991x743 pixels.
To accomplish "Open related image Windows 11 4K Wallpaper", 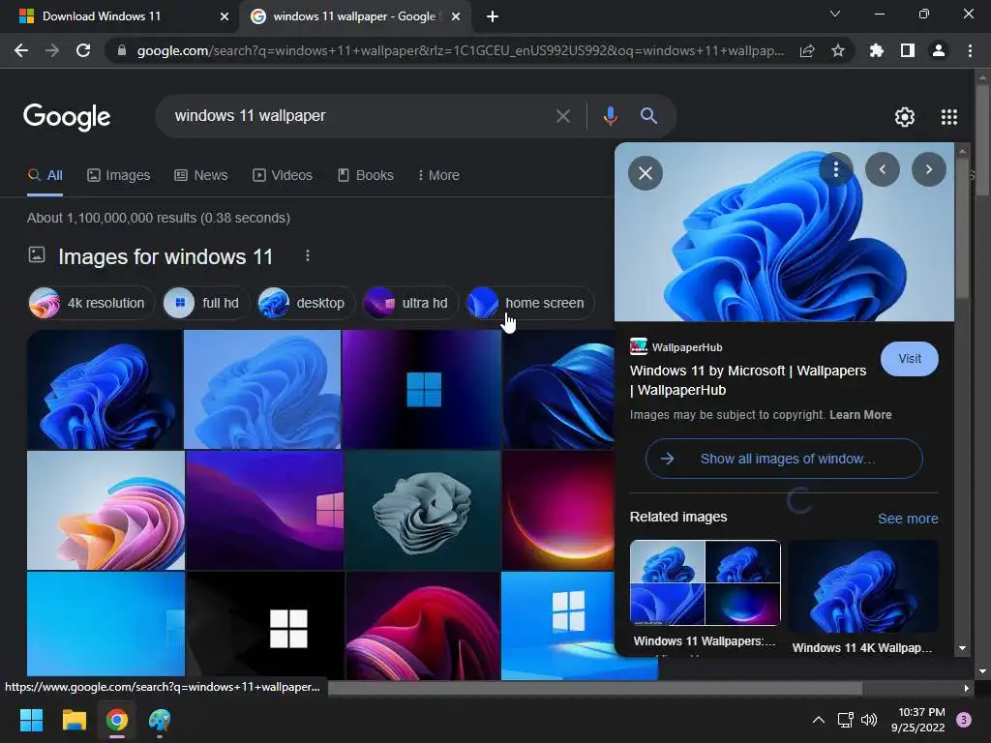I will click(862, 585).
